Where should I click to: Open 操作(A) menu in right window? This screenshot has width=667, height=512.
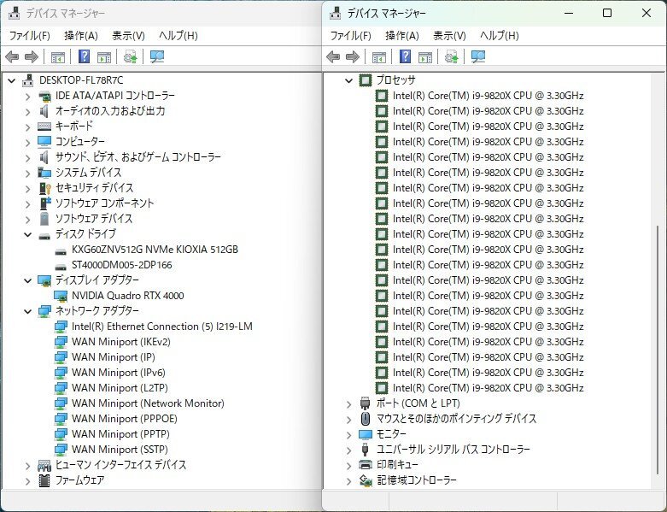[x=402, y=36]
